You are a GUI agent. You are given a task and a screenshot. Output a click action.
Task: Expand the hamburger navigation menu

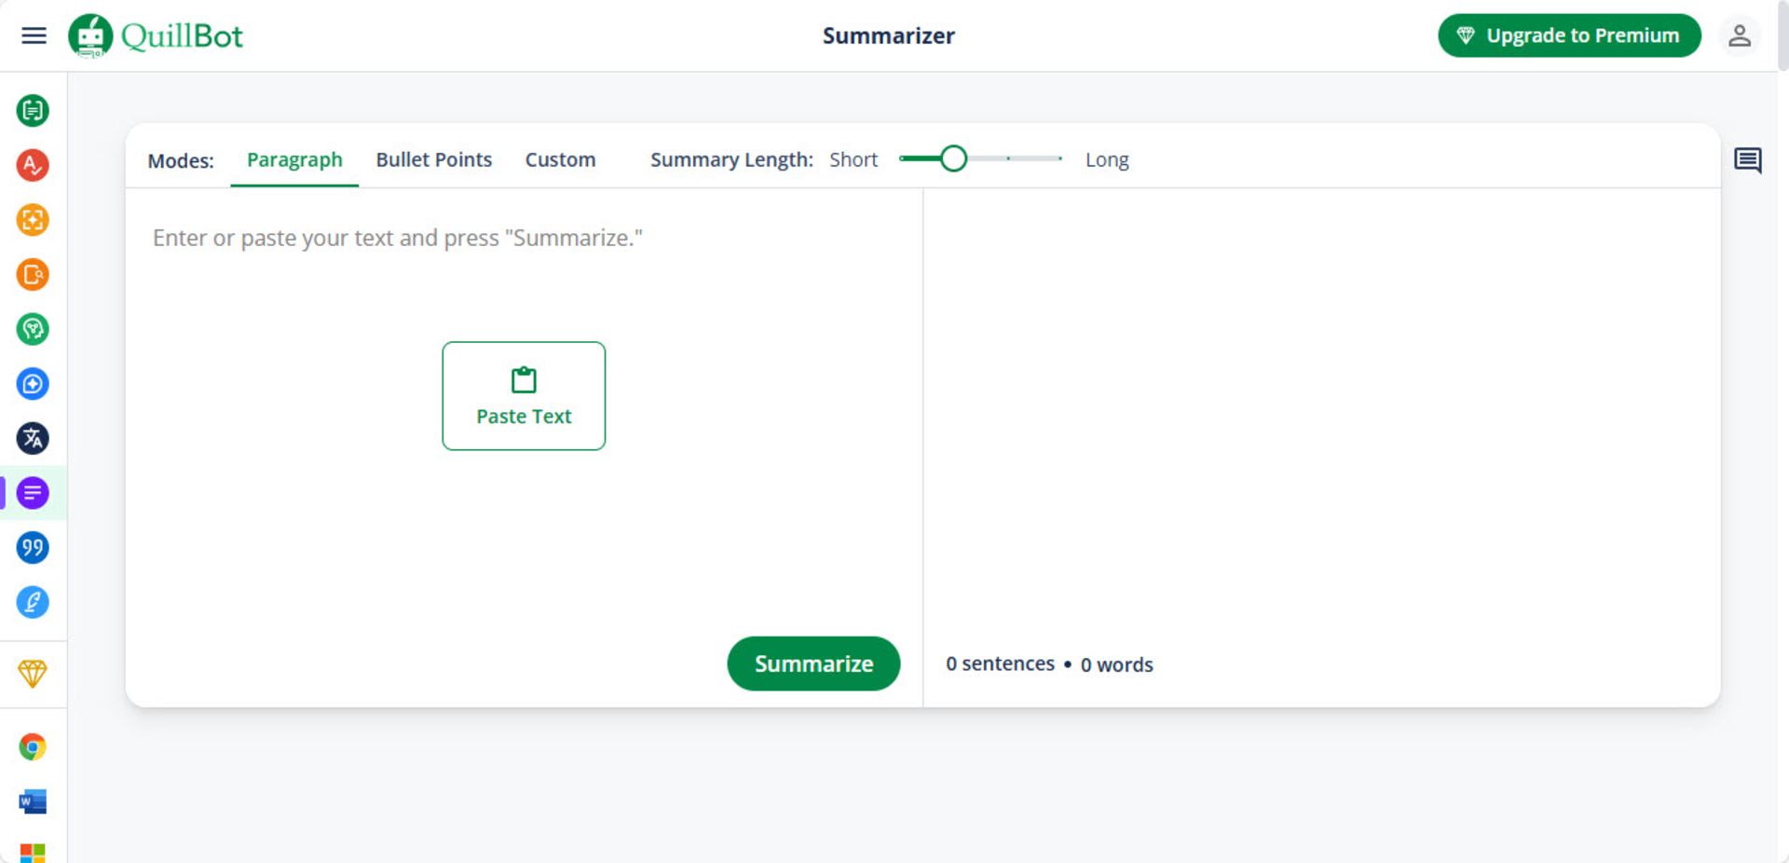click(x=34, y=36)
